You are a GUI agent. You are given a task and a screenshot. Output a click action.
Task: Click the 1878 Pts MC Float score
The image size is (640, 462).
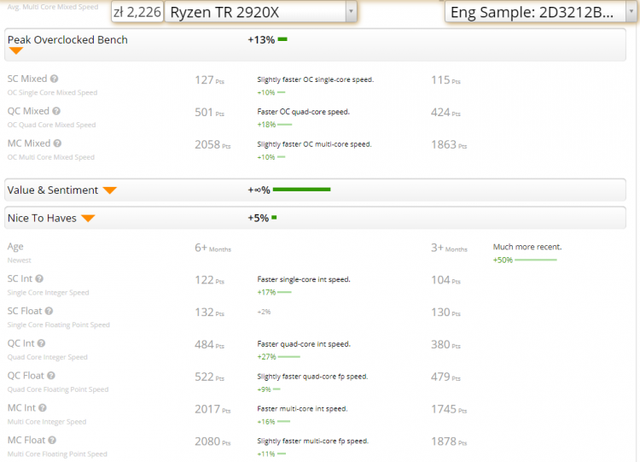coord(449,442)
